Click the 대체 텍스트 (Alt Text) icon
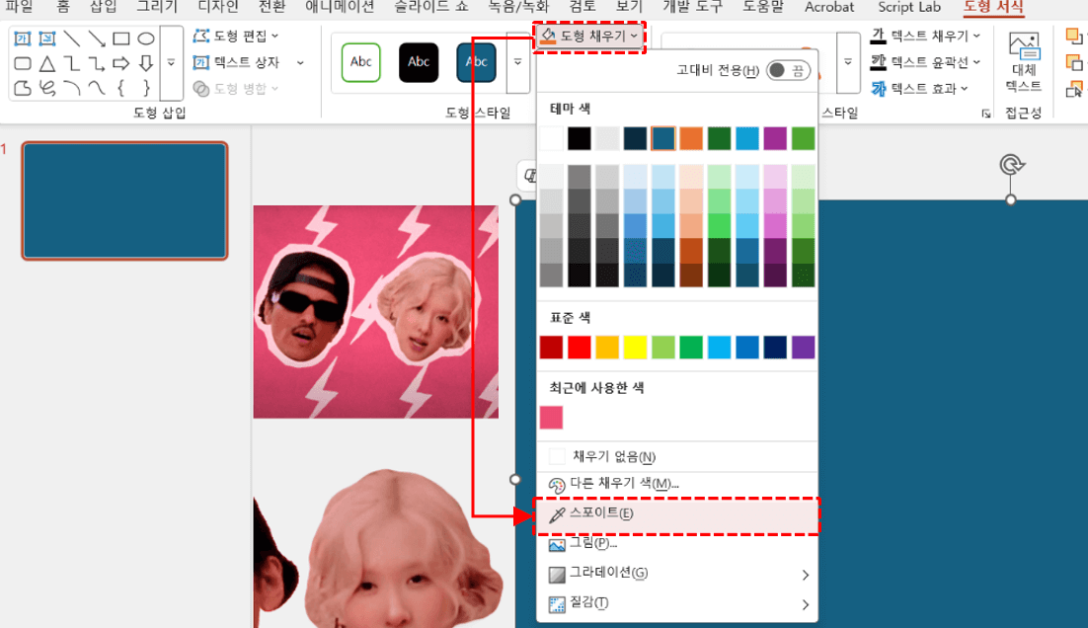The image size is (1088, 628). [1023, 61]
